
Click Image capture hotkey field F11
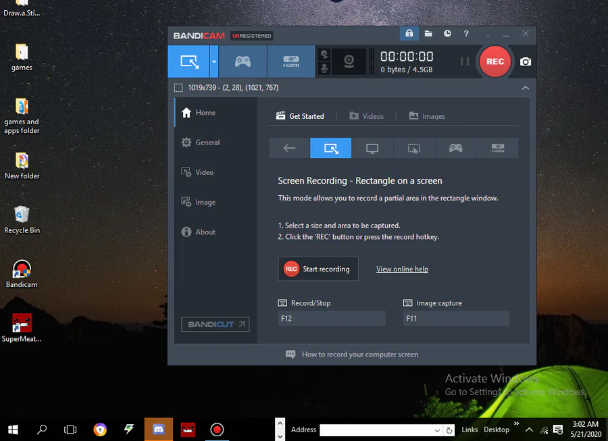[x=456, y=319]
